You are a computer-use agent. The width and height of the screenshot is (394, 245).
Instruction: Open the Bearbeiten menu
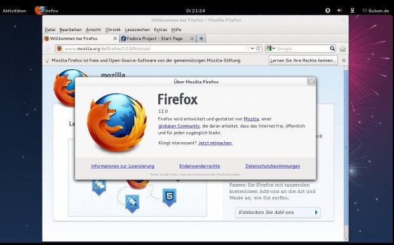tap(71, 30)
